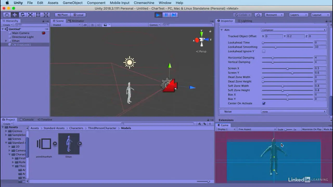Open the Apple menu

[x=7, y=3]
